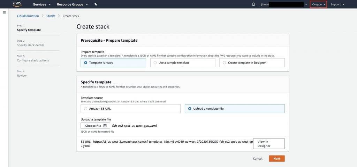357x167 pixels.
Task: Cancel the stack creation
Action: click(x=258, y=159)
